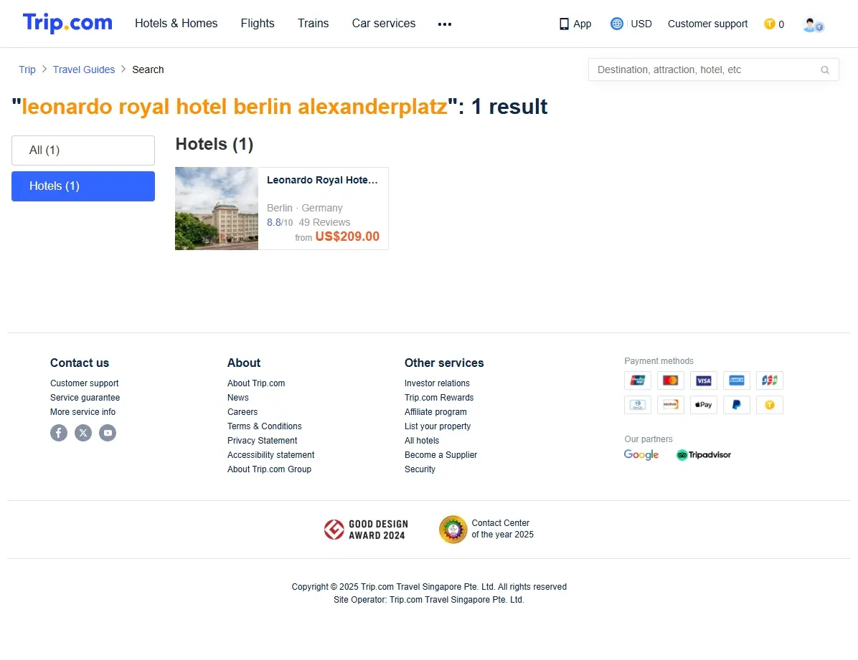This screenshot has width=858, height=660.
Task: Open Become a Supplier link
Action: pos(440,455)
